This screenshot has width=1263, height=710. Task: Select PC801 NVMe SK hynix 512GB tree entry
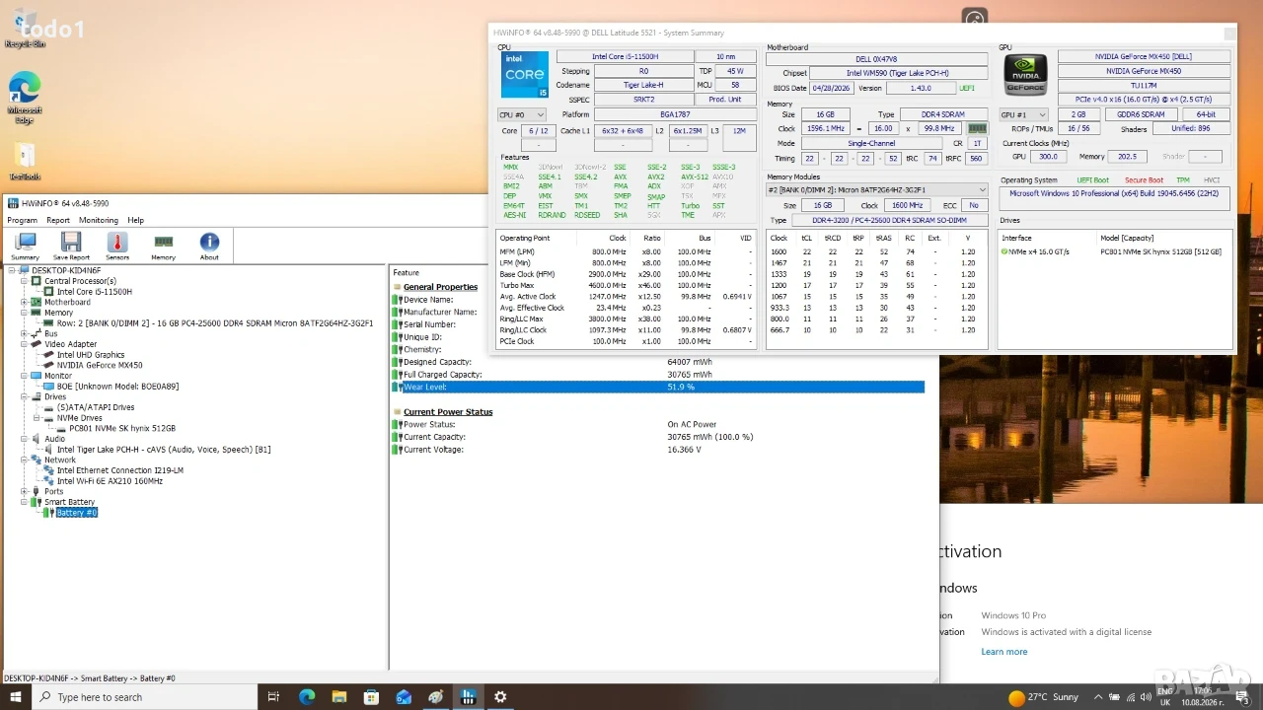[x=122, y=429]
